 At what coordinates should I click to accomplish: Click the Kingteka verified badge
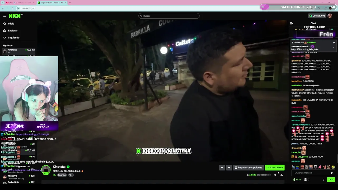(x=68, y=167)
